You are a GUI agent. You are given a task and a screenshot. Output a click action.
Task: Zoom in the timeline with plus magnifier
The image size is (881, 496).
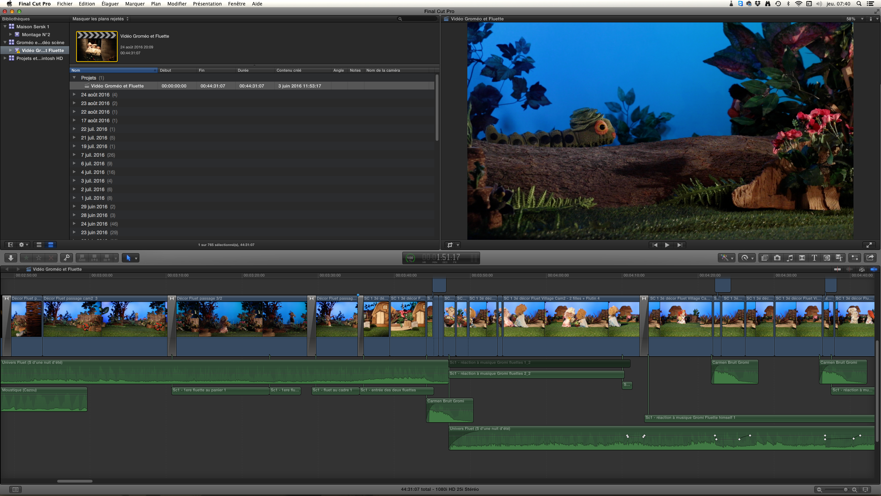pos(854,489)
